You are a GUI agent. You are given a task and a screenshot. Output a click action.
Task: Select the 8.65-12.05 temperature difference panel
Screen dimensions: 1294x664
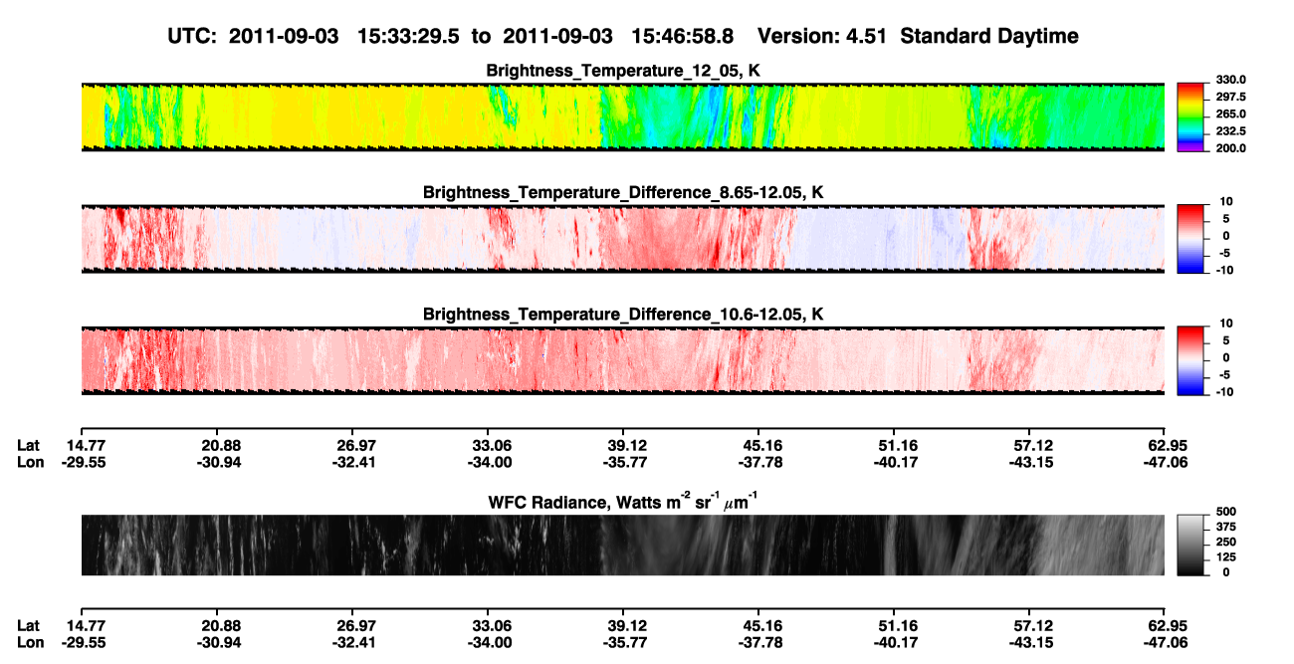click(x=622, y=239)
